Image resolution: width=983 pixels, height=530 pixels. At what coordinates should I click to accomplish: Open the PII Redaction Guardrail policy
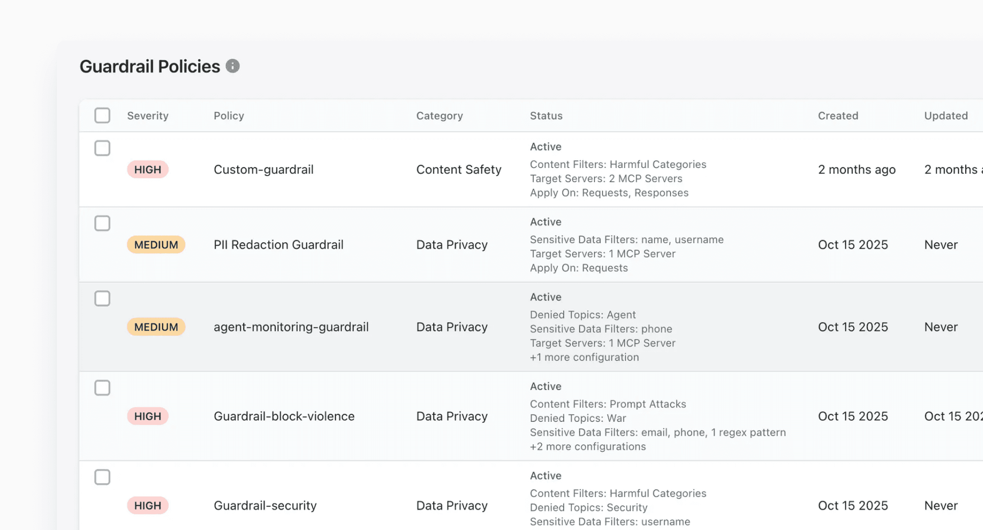click(278, 245)
